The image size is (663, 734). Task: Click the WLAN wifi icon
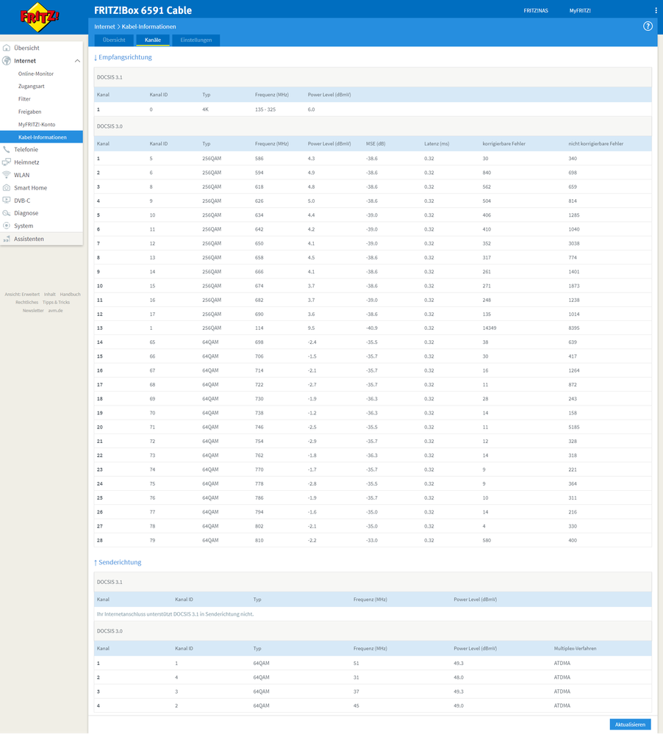[7, 175]
